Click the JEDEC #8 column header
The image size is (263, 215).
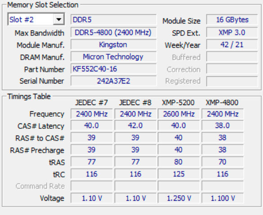click(135, 102)
